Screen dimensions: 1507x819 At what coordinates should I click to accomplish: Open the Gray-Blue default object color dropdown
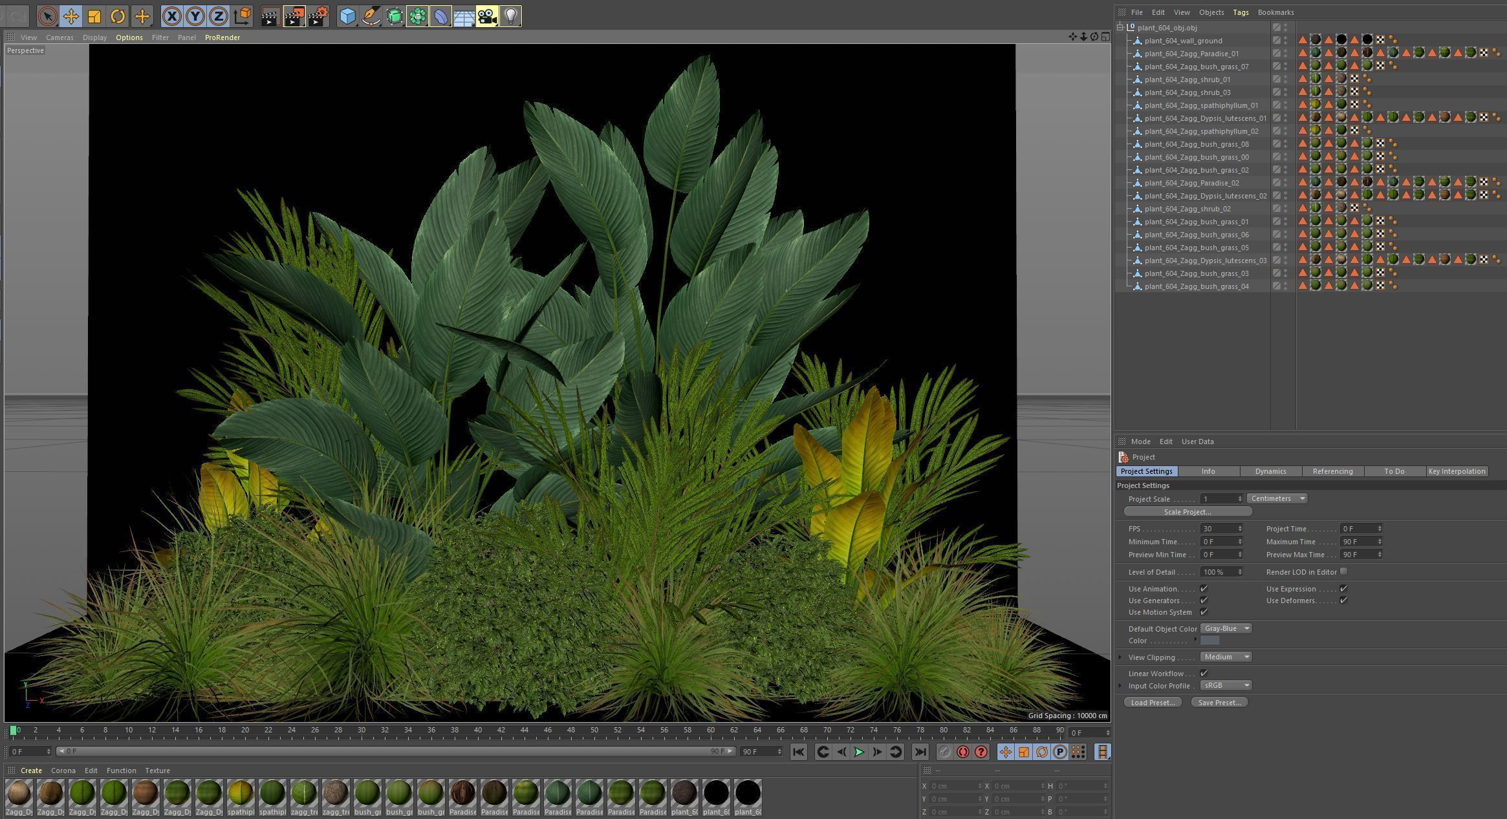click(1226, 628)
